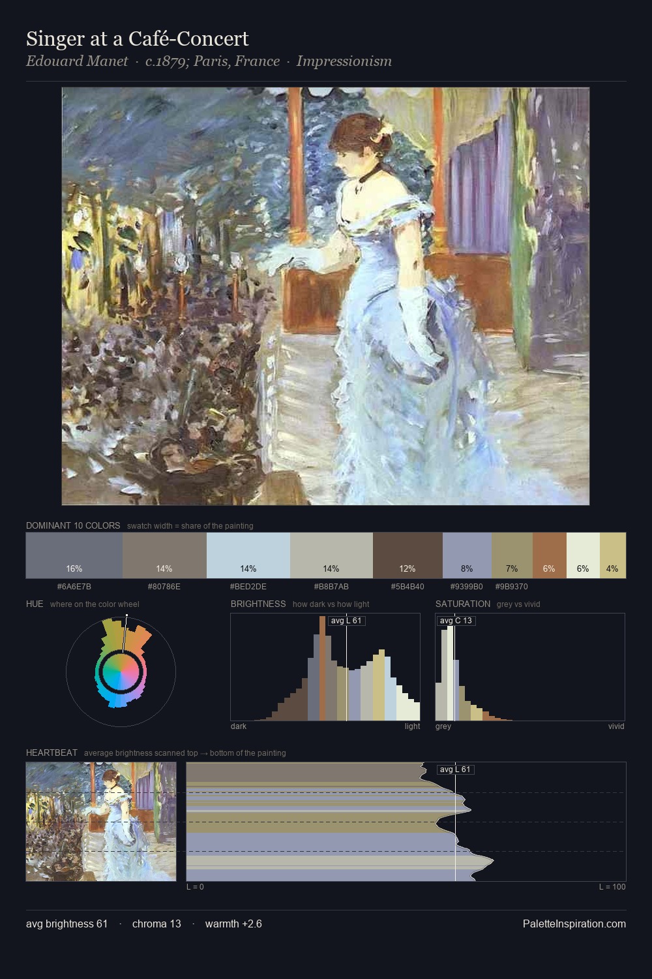652x979 pixels.
Task: Click the #6A6E7B hex code label
Action: 74,587
